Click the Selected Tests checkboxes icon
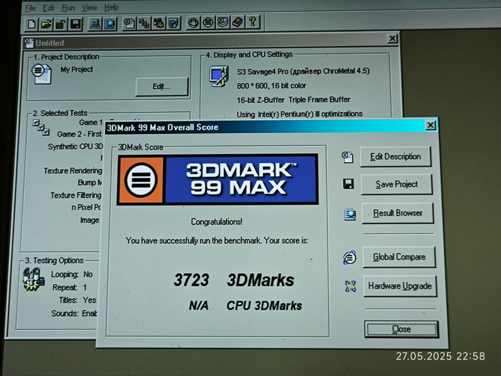Screen dimensions: 501x376 pos(41,128)
